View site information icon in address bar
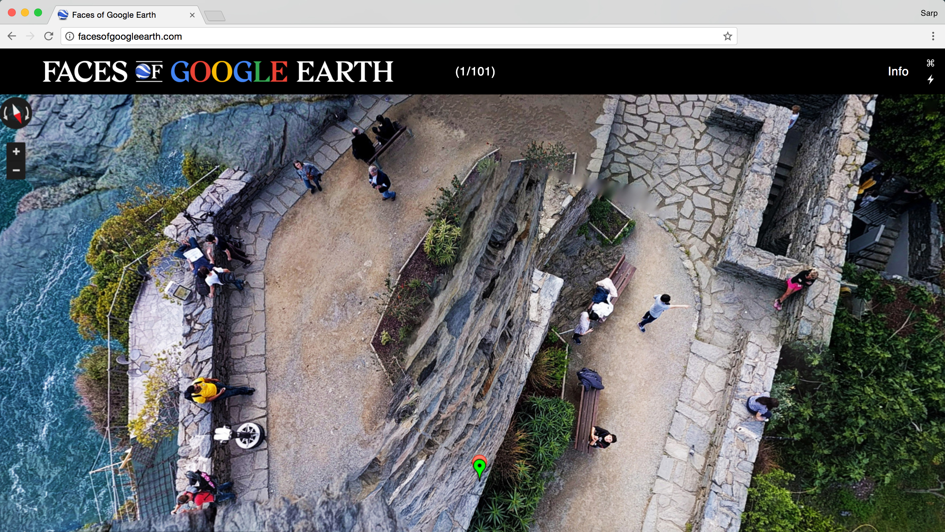This screenshot has height=532, width=945. pos(69,36)
